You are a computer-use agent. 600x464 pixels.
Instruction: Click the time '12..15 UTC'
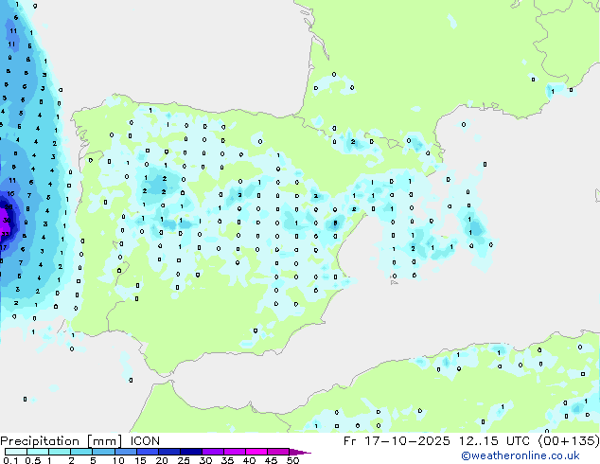tap(494, 441)
